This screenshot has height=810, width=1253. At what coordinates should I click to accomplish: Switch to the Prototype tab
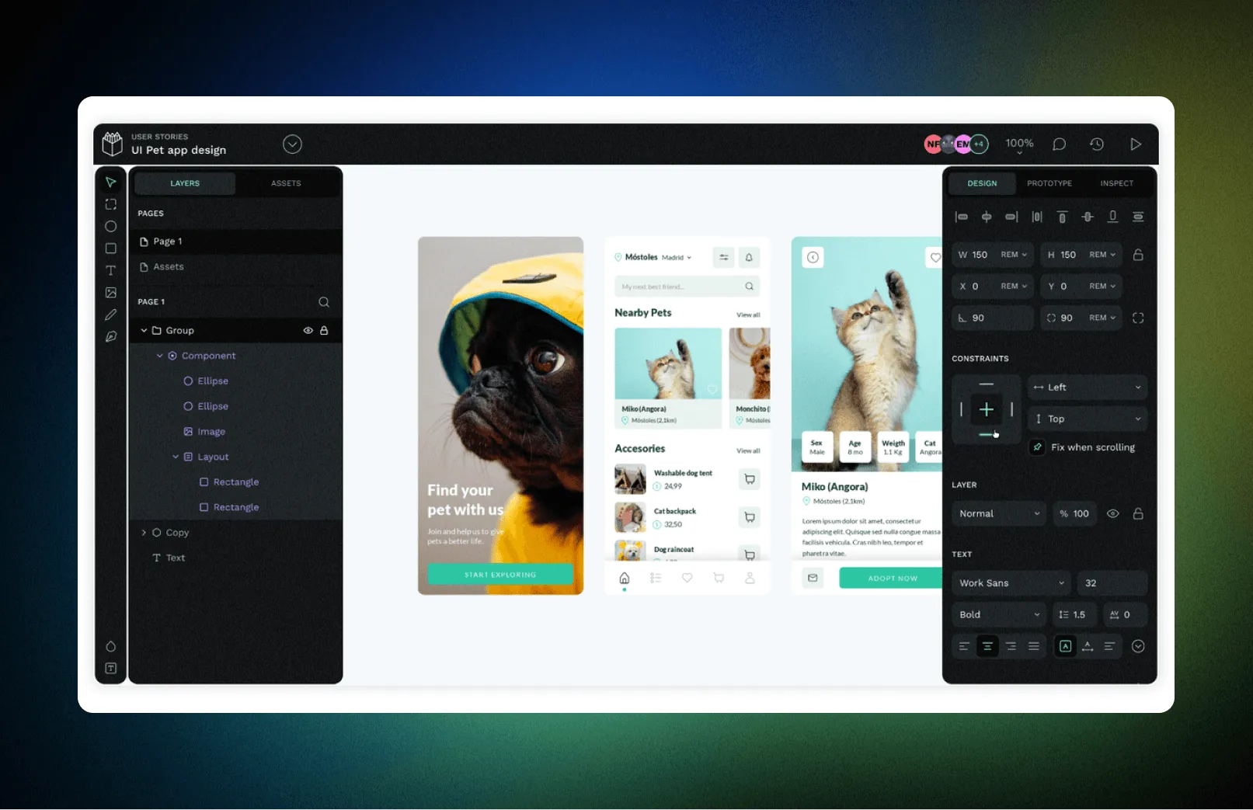(x=1049, y=183)
